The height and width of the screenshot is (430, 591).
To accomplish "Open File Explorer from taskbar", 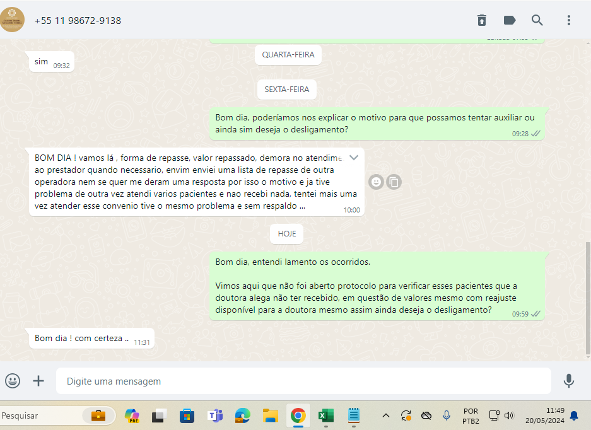I will [270, 415].
